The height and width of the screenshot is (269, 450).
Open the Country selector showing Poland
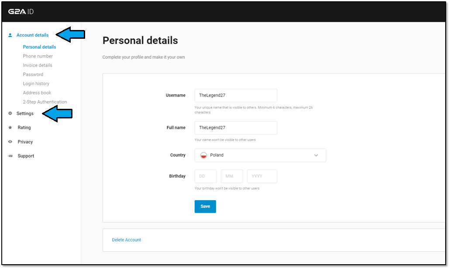coord(260,155)
